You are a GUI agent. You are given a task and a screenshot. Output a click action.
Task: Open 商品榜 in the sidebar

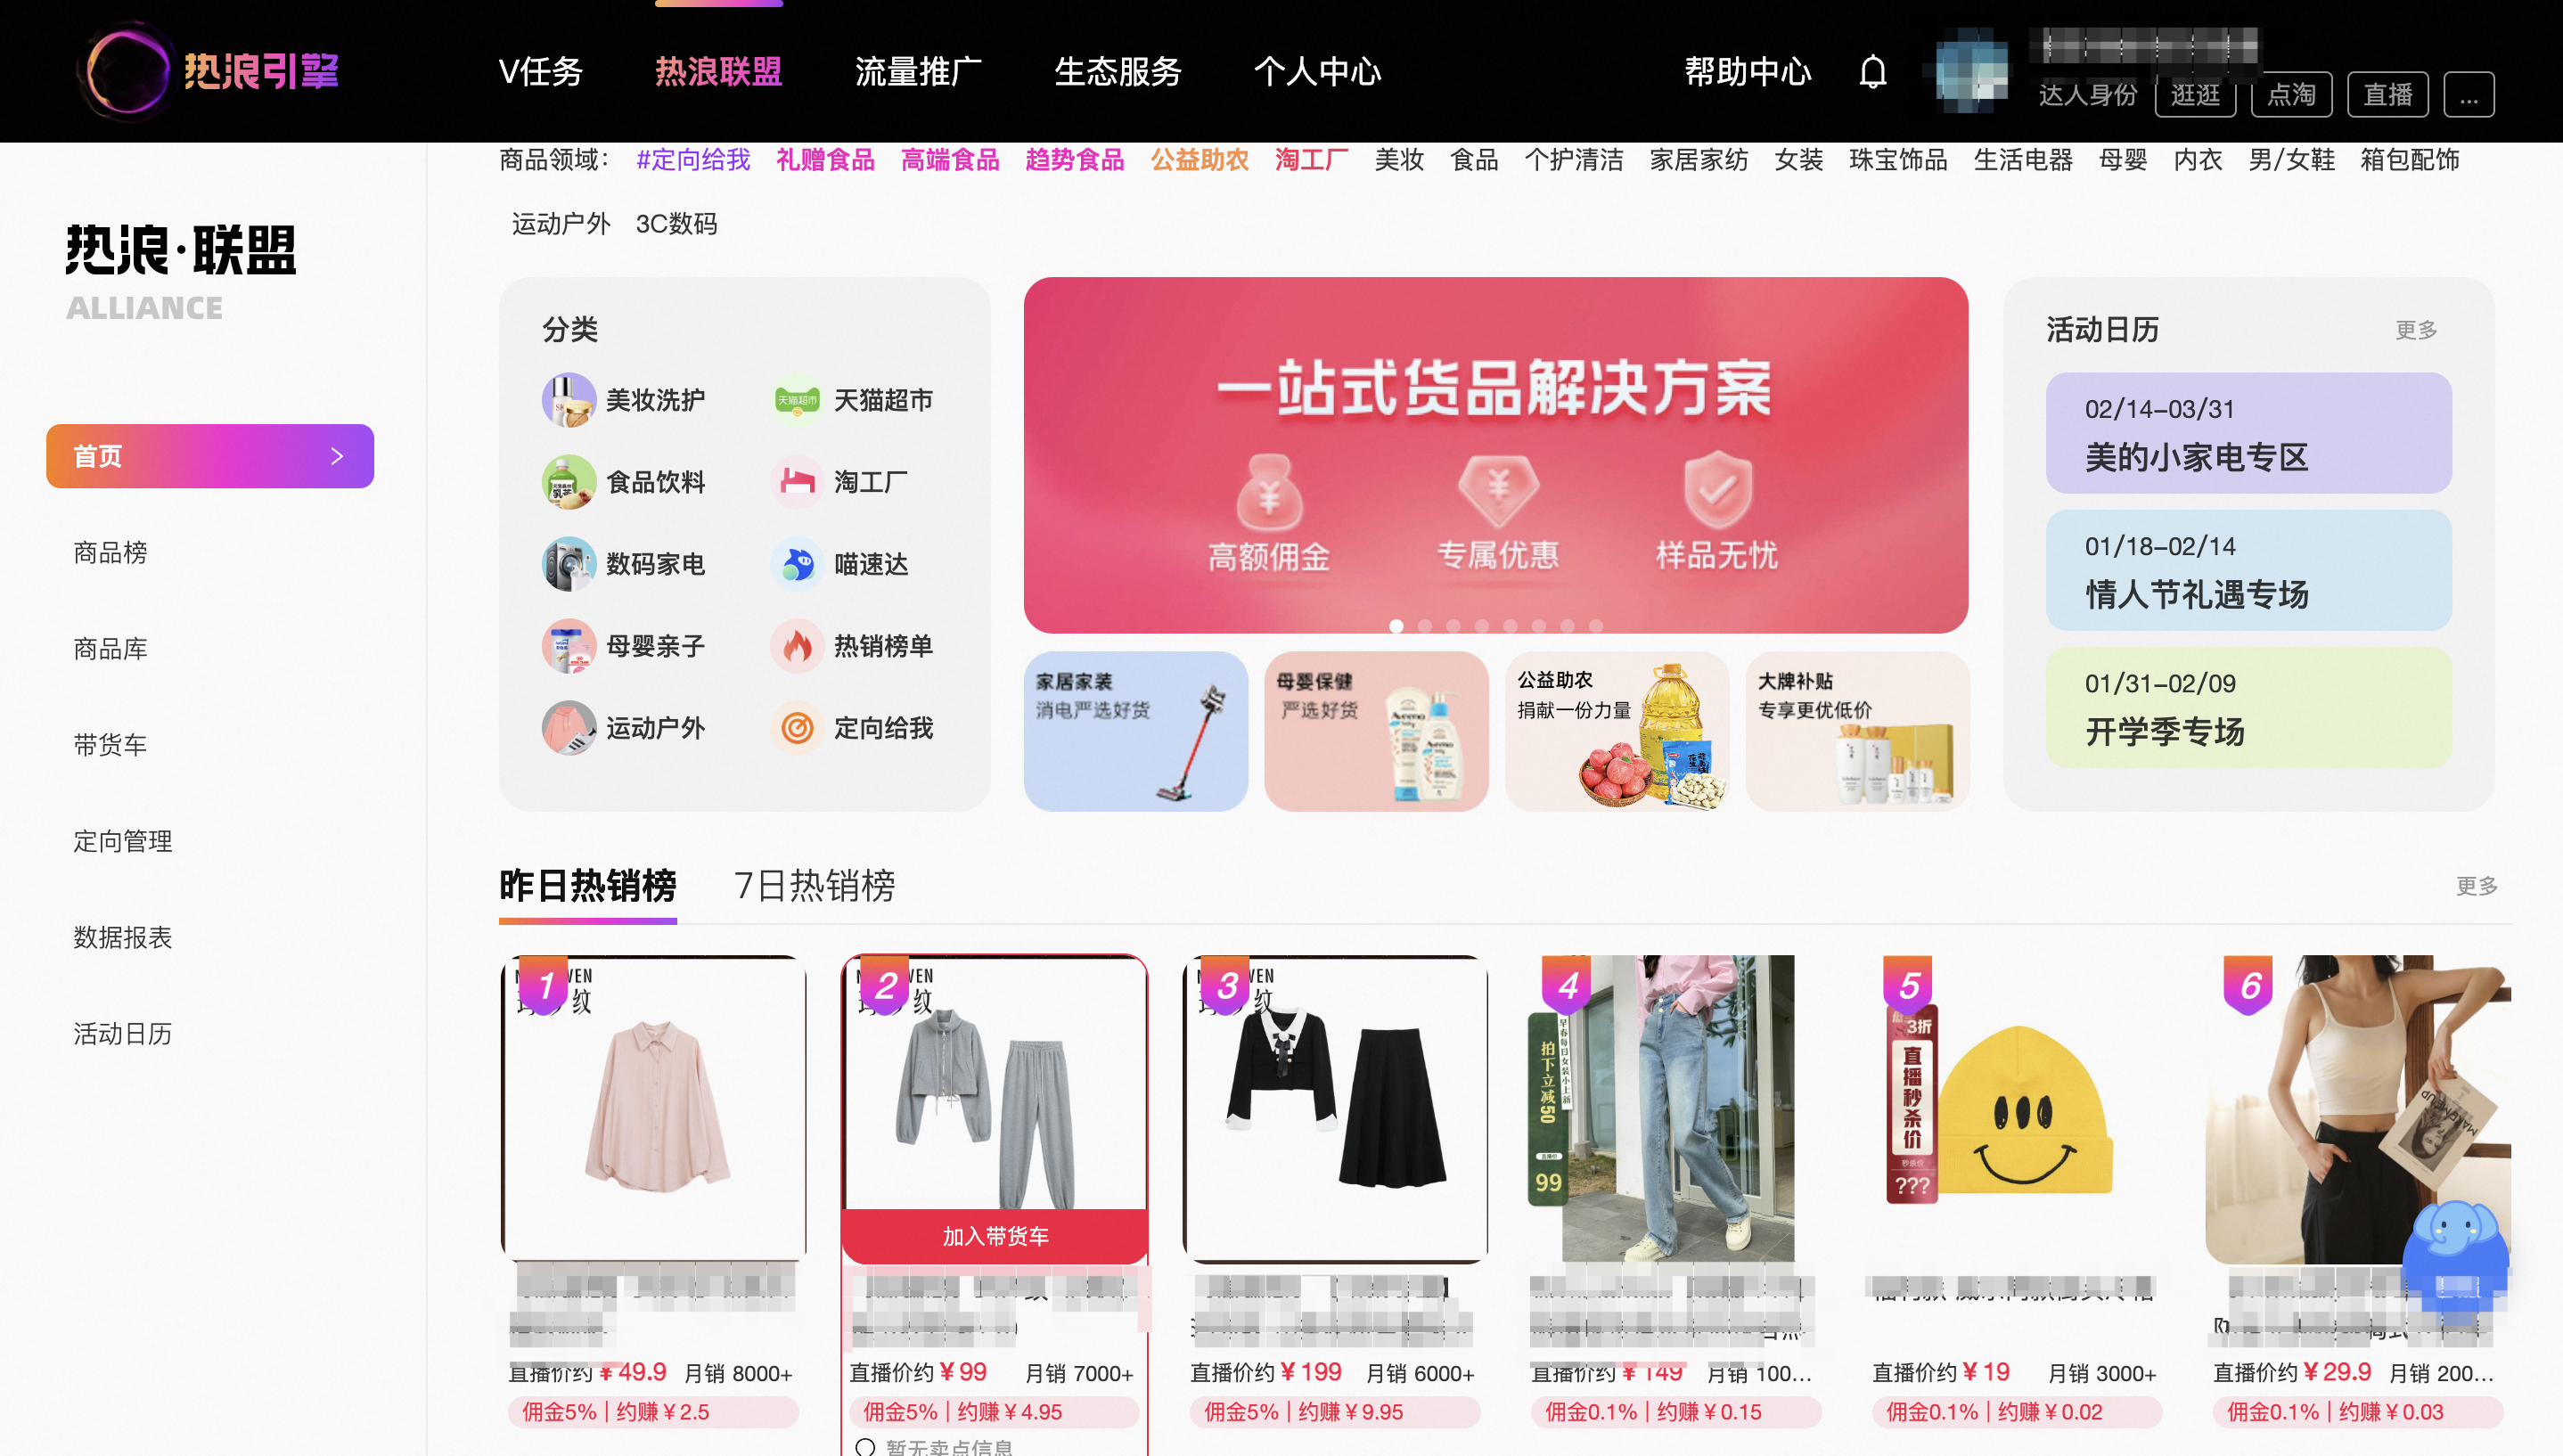click(x=110, y=553)
